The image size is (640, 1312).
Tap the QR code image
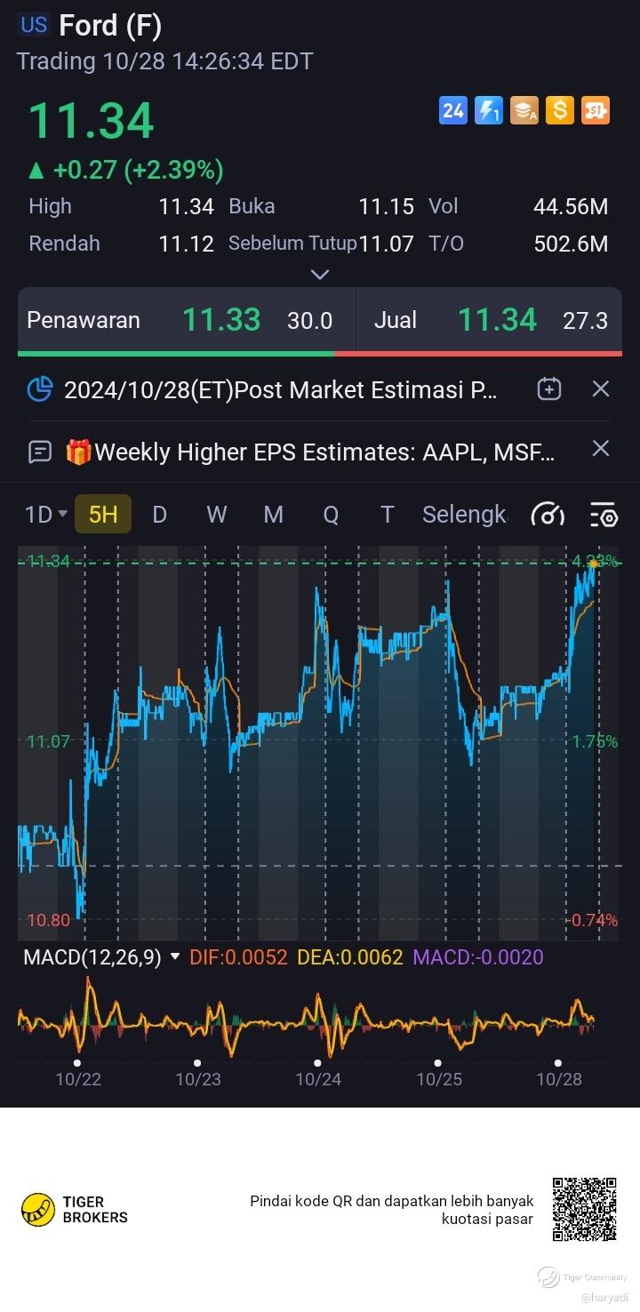pyautogui.click(x=584, y=1209)
